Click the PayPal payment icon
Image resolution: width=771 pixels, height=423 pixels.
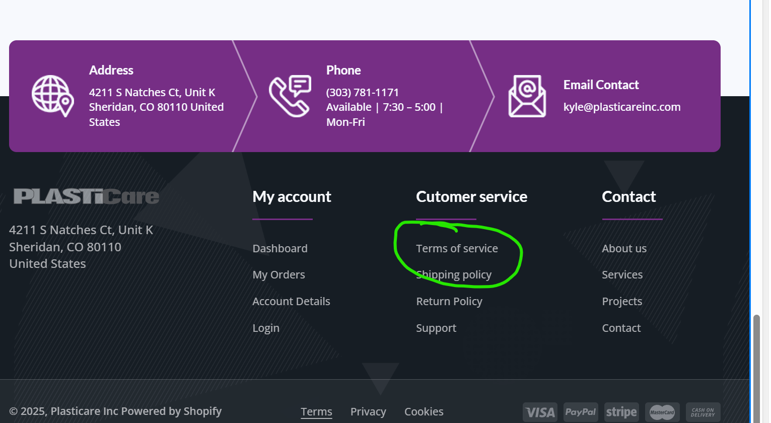[581, 412]
